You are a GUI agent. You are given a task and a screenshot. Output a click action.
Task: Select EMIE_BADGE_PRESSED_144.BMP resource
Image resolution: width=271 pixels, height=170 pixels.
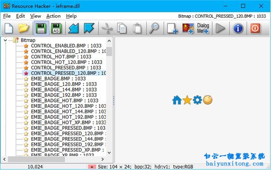point(69,139)
